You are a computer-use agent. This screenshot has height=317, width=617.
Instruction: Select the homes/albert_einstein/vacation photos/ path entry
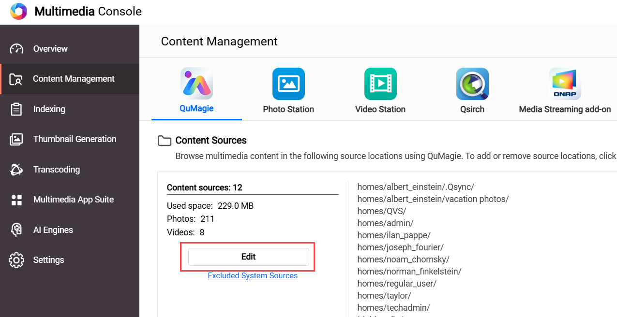433,199
